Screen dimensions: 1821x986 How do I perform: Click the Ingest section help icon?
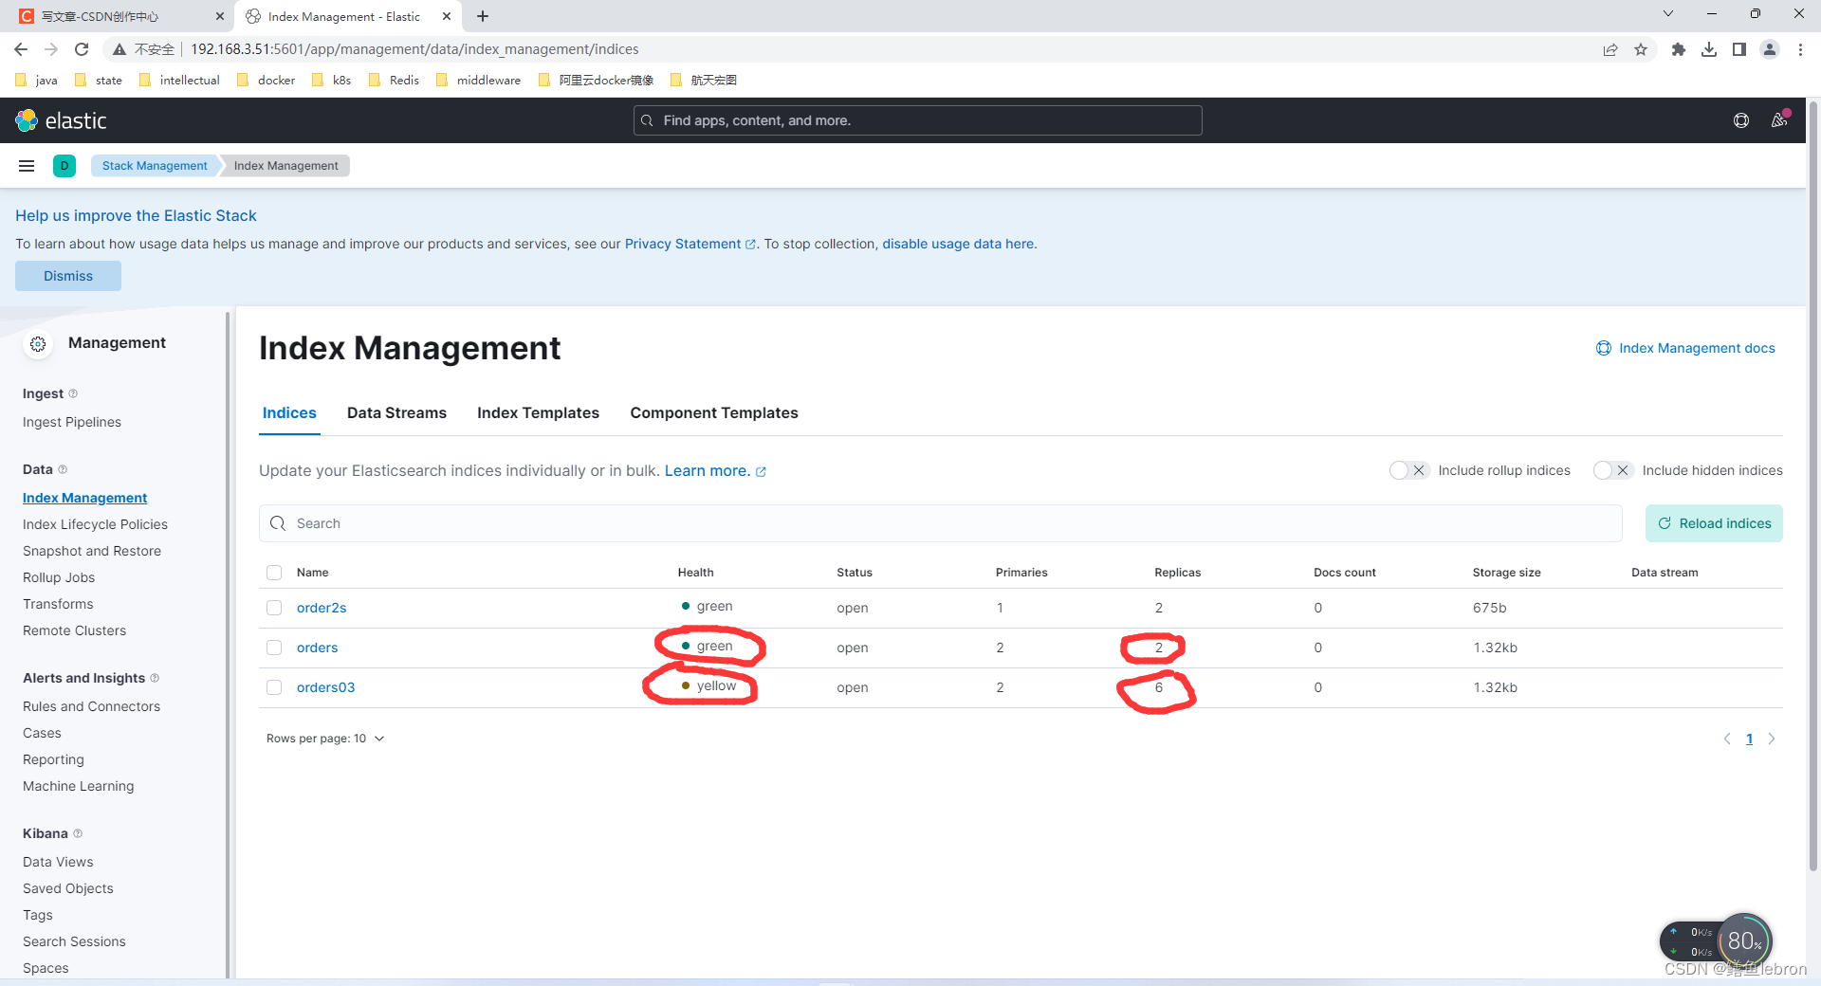point(73,393)
